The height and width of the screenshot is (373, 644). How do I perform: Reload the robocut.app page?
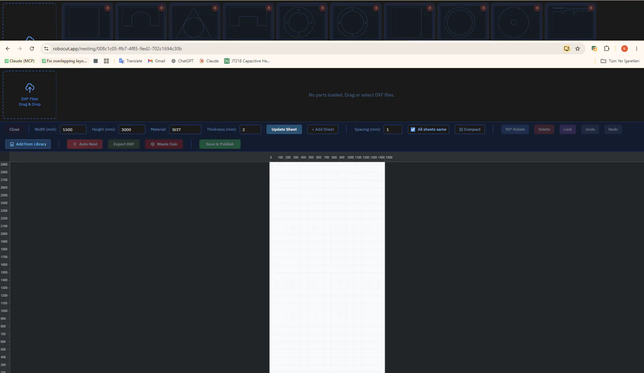(x=32, y=49)
